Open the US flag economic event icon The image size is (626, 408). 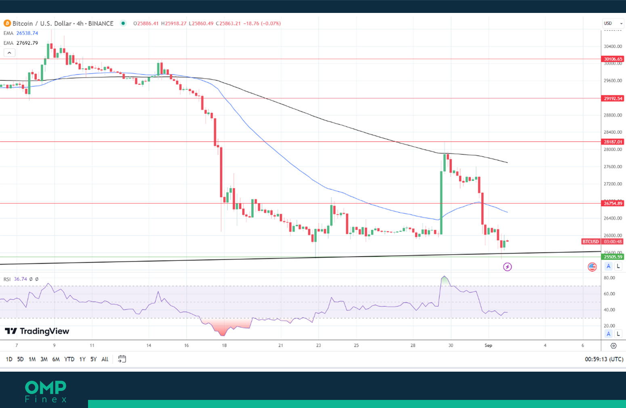coord(592,267)
